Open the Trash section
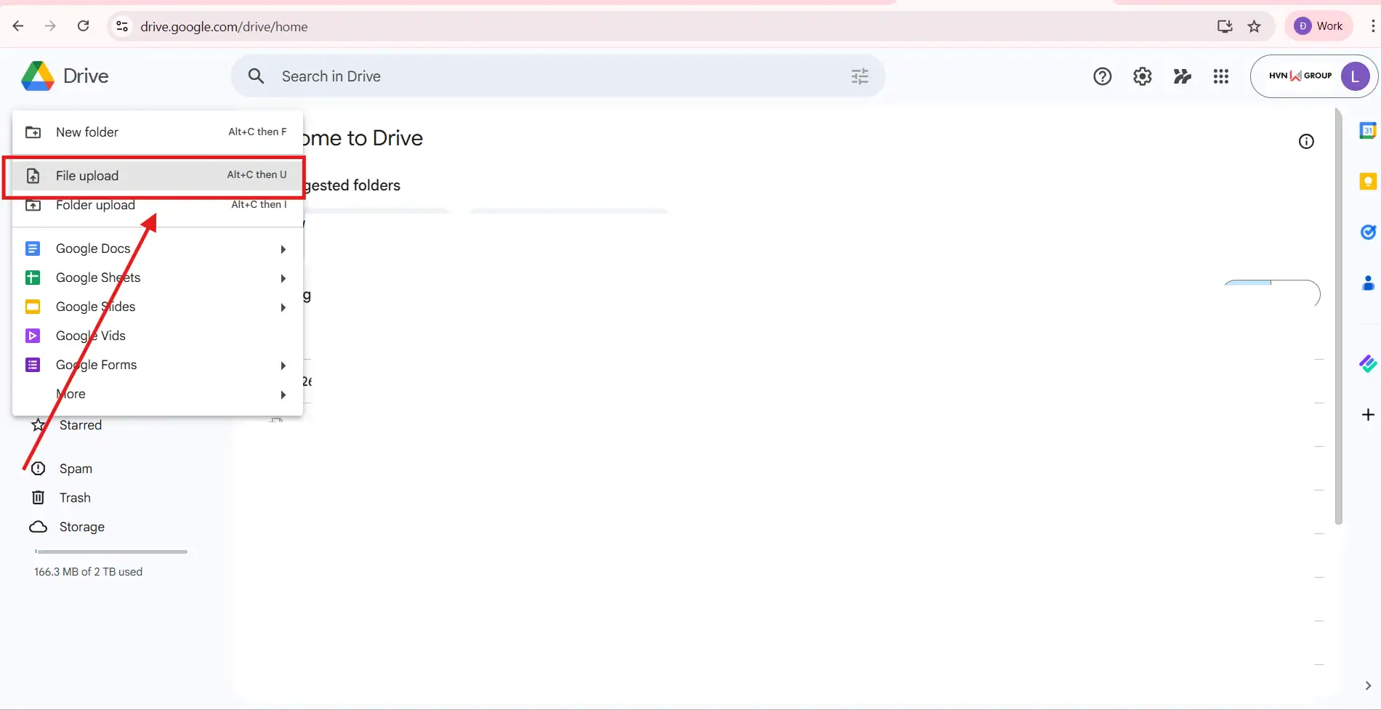Image resolution: width=1381 pixels, height=710 pixels. [x=73, y=497]
